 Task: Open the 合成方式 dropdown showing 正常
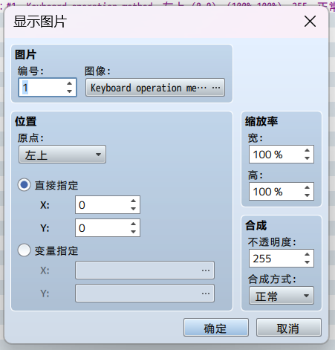click(282, 296)
